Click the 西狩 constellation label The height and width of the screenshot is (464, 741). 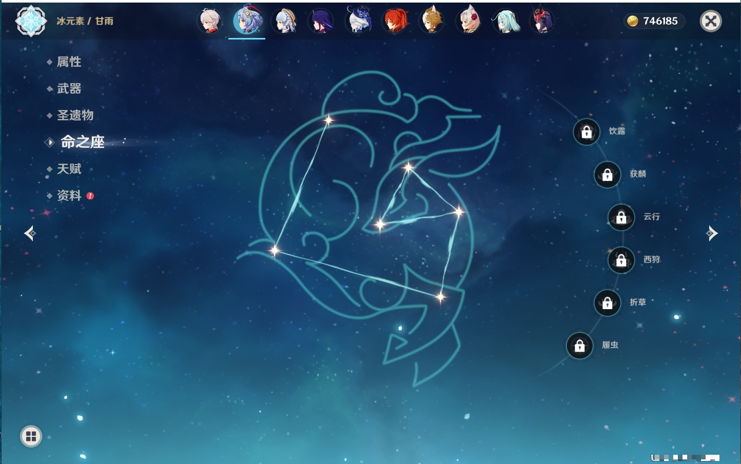pos(652,259)
